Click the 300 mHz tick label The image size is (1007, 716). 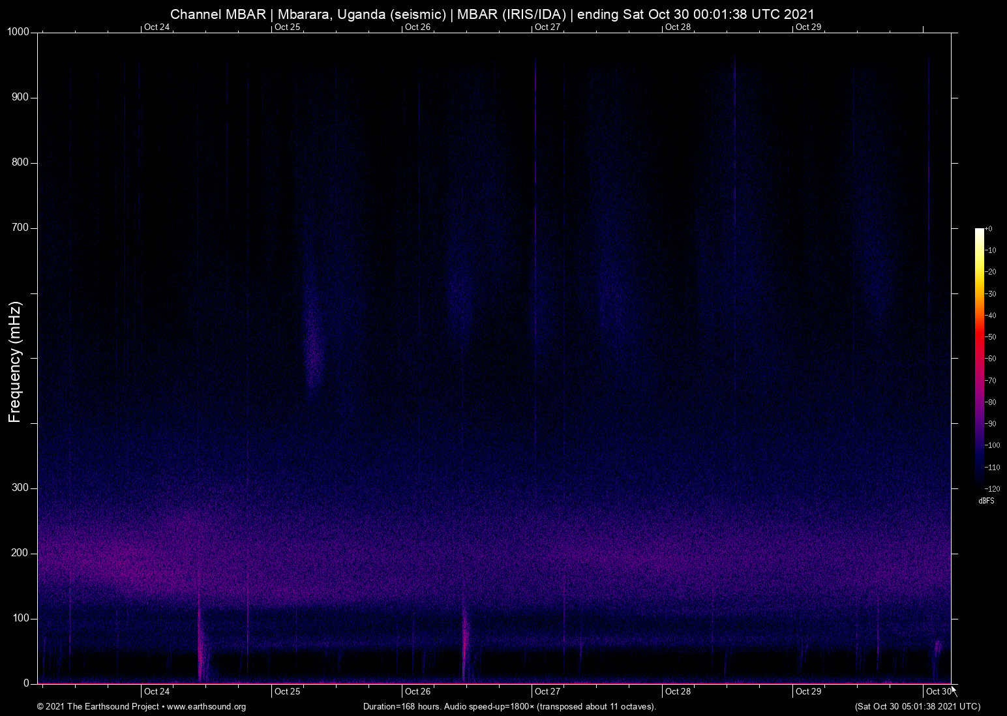coord(20,488)
